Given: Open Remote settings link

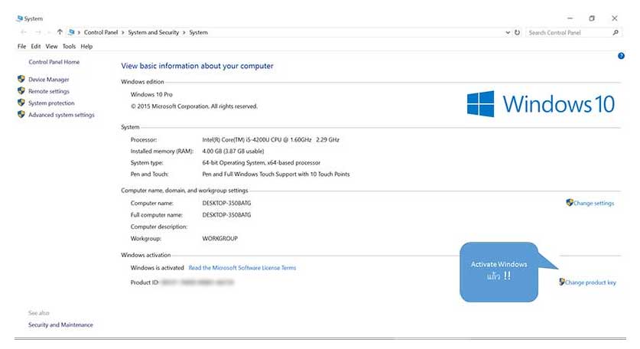Looking at the screenshot, I should [x=49, y=91].
